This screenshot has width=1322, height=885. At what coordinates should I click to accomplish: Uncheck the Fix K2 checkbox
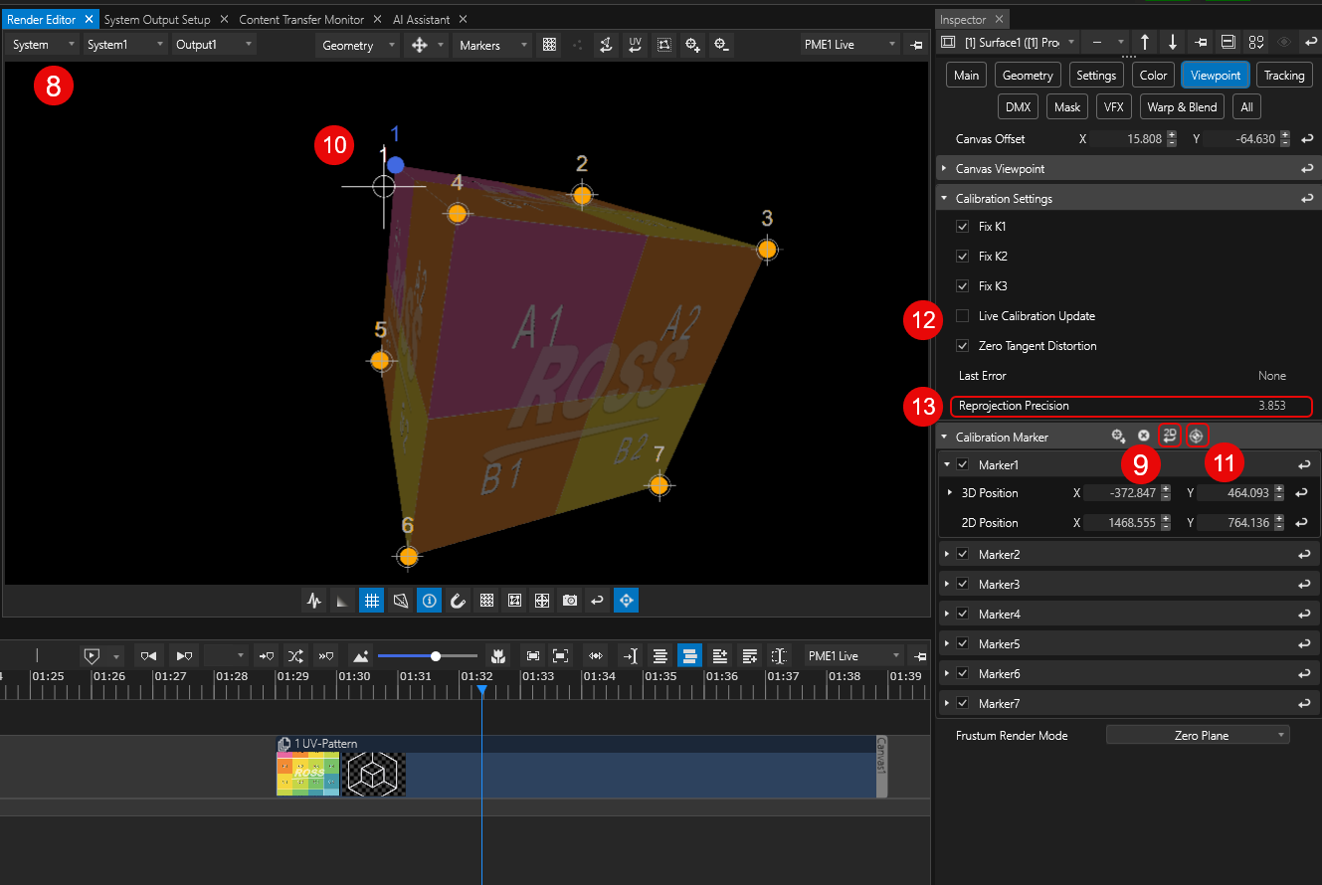[x=962, y=257]
